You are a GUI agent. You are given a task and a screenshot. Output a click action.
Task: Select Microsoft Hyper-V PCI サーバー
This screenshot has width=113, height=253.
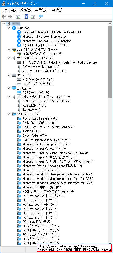(x=44, y=149)
